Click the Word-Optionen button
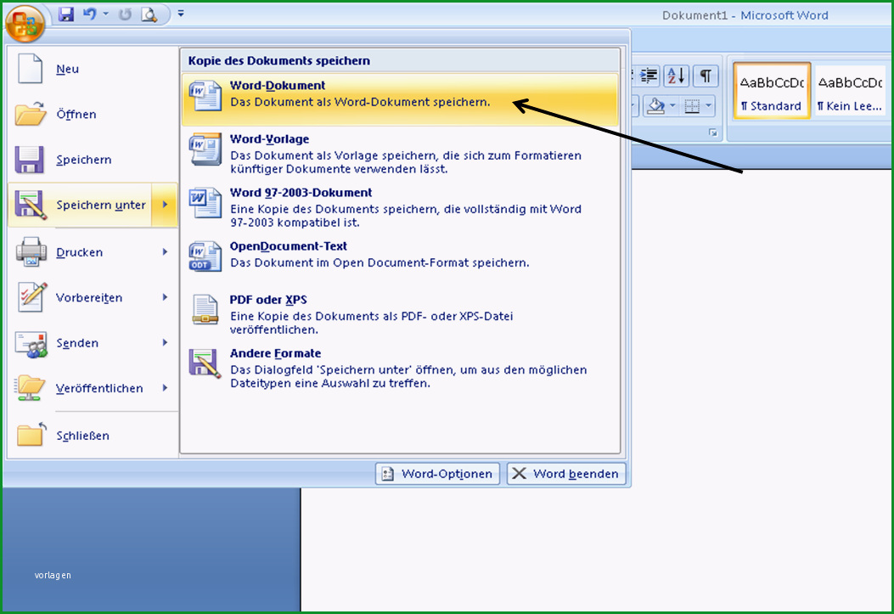The height and width of the screenshot is (614, 894). (x=437, y=474)
